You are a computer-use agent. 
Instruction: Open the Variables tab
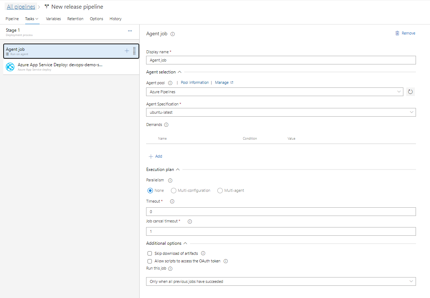[54, 19]
